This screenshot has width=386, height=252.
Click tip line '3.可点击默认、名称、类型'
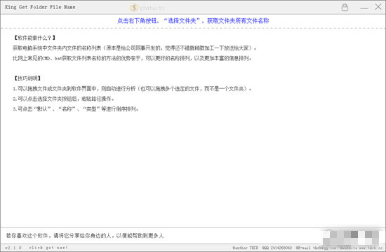[x=76, y=108]
